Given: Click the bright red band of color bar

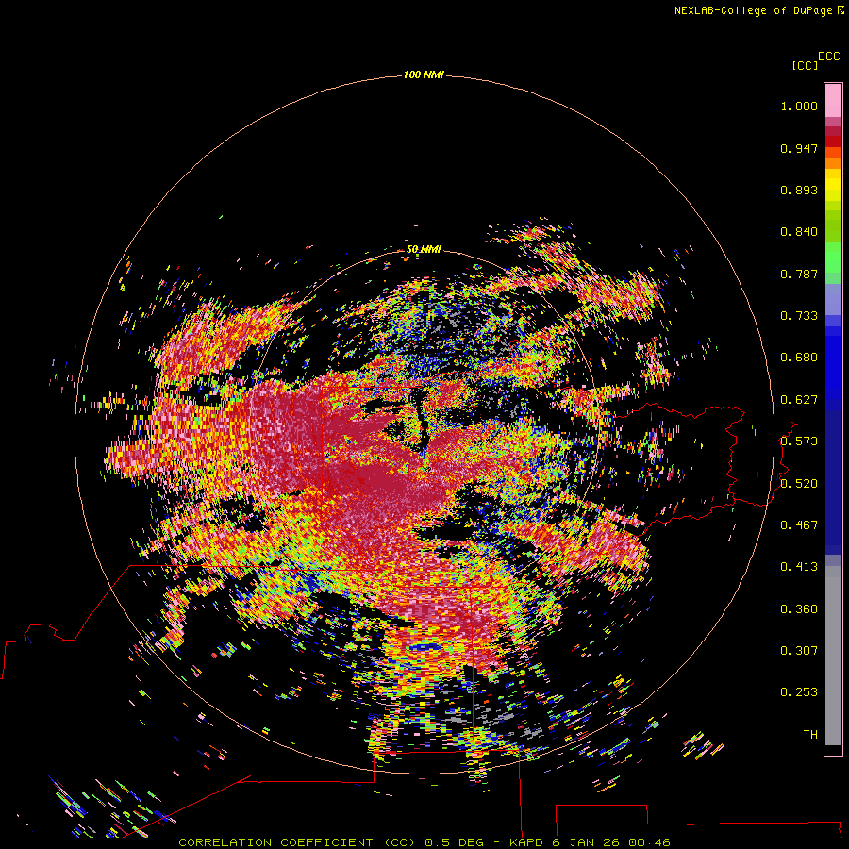Looking at the screenshot, I should point(833,141).
